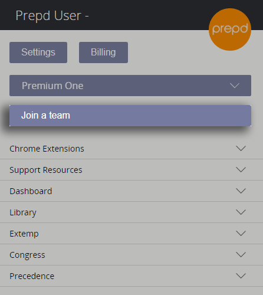Click the Congress chevron arrow
Image resolution: width=263 pixels, height=295 pixels.
[241, 255]
